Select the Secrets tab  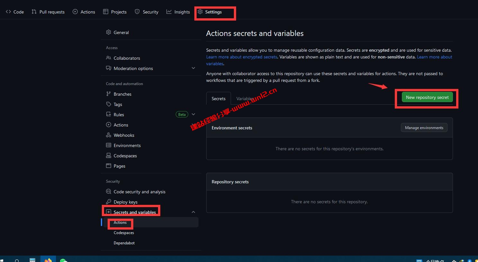(x=218, y=99)
